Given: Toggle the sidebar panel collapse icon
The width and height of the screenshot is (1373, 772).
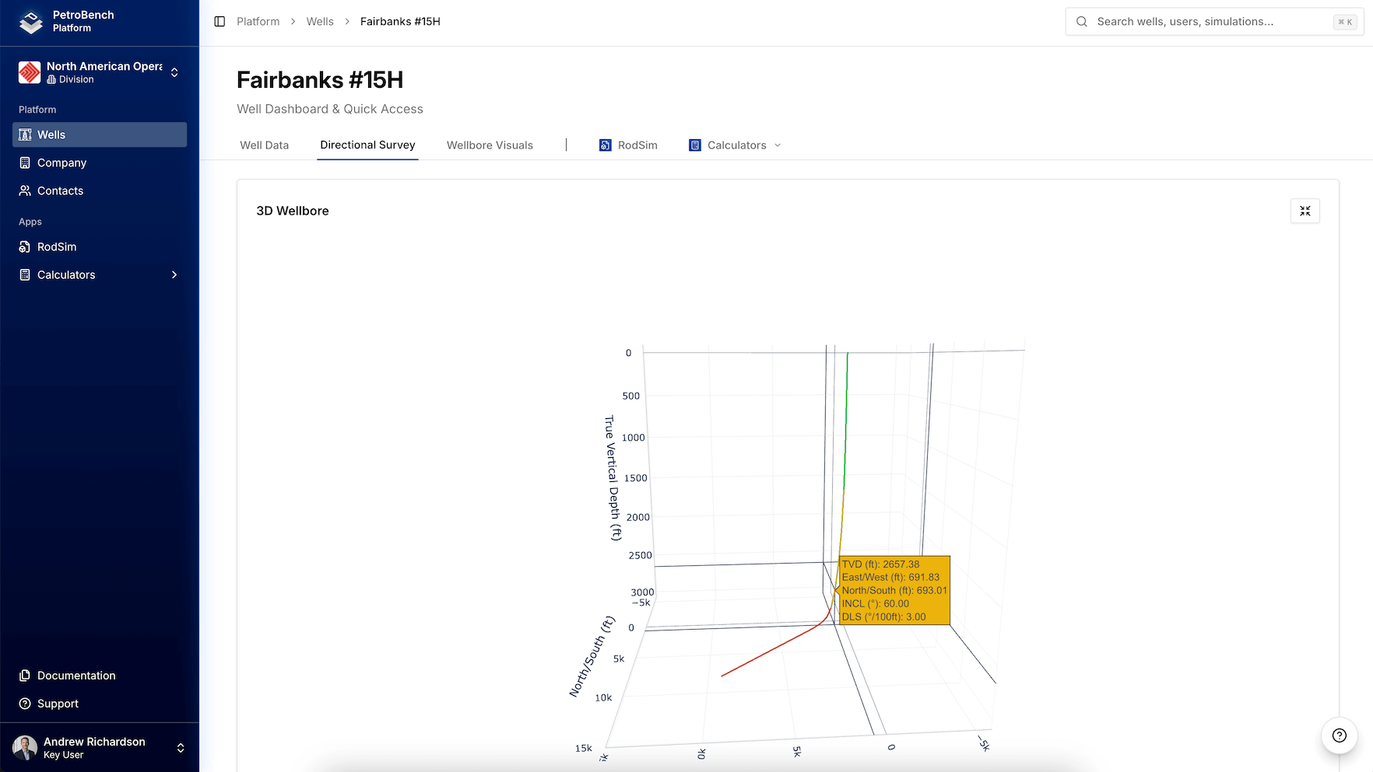Looking at the screenshot, I should click(x=219, y=21).
